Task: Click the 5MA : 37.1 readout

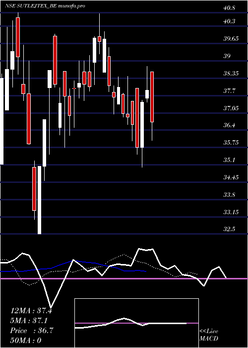Action: 29,321
